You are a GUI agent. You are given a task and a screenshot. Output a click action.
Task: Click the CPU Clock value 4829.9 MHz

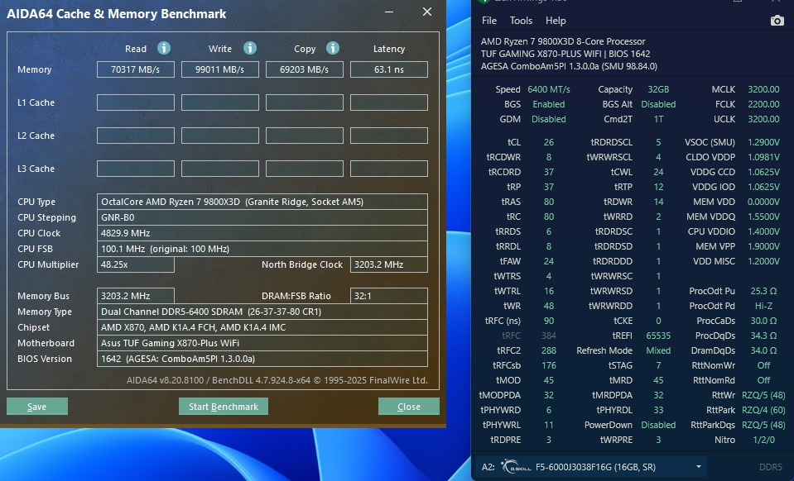262,233
